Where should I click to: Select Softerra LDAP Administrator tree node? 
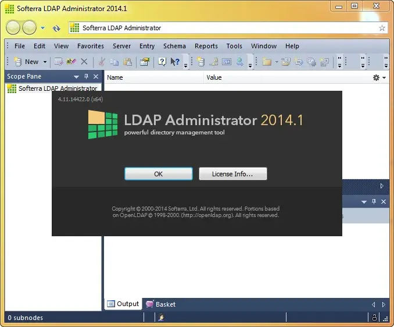(52, 88)
